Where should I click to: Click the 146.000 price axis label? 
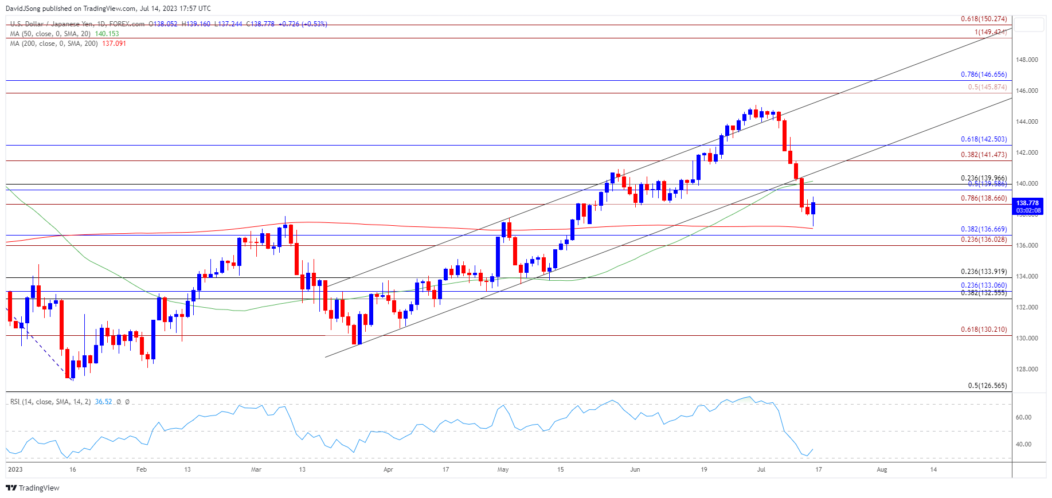click(1027, 91)
